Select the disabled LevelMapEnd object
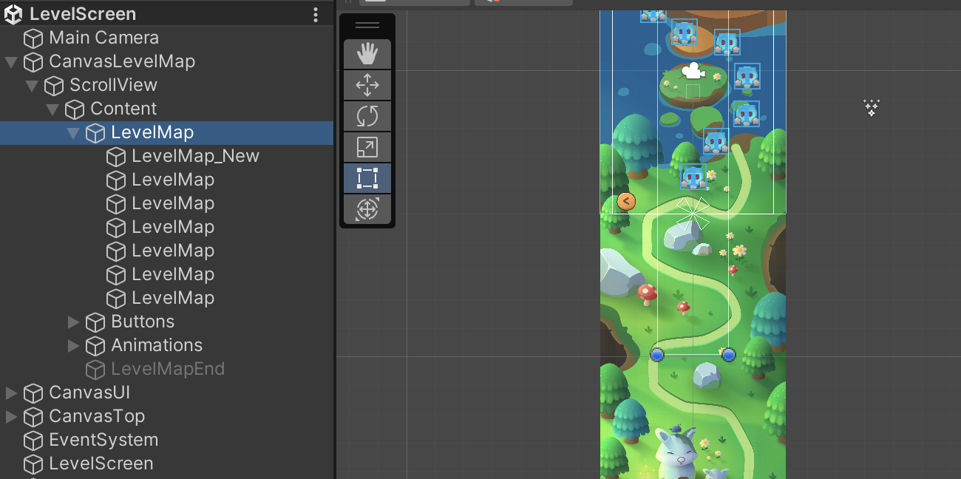 click(x=168, y=369)
